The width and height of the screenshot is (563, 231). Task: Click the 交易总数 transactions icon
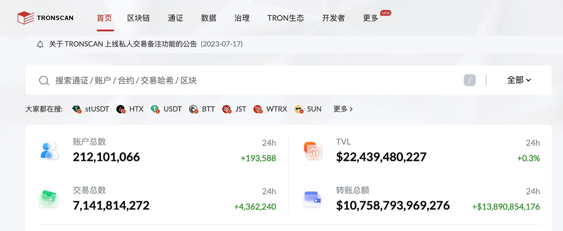49,199
